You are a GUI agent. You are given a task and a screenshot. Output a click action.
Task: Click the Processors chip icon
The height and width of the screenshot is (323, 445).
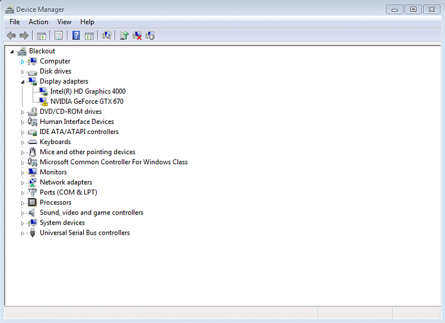coord(33,203)
